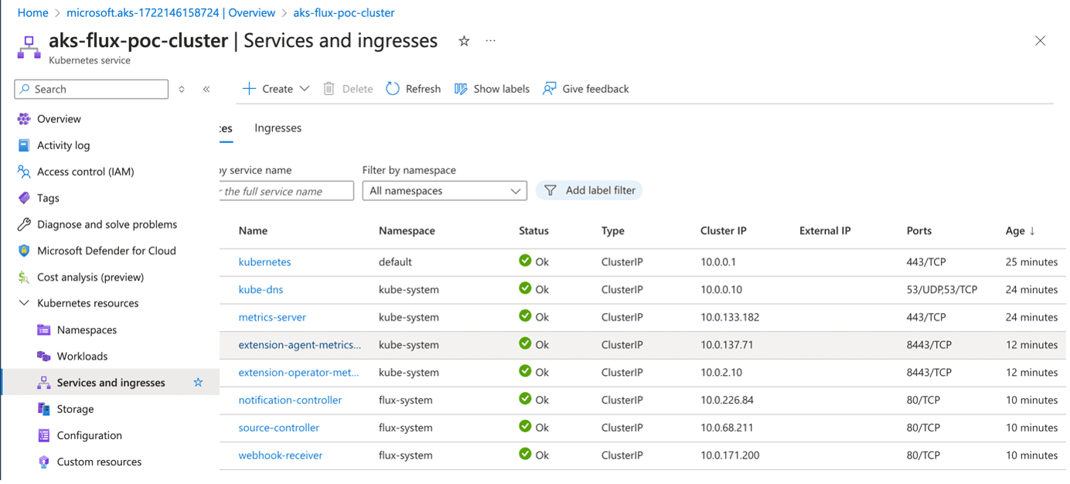
Task: Click the Refresh circular arrow icon
Action: point(393,89)
